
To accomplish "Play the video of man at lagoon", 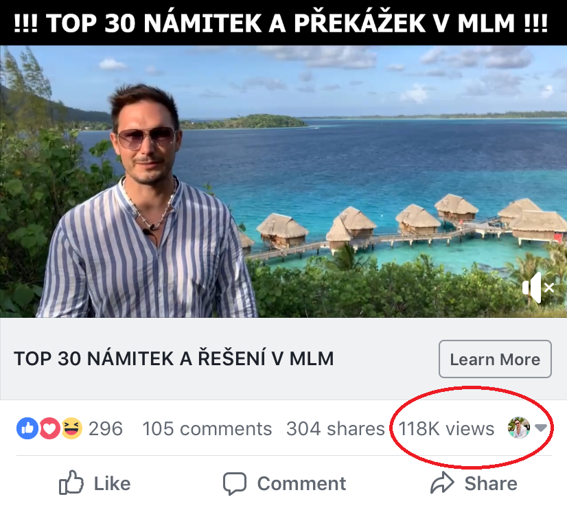I will coord(283,182).
